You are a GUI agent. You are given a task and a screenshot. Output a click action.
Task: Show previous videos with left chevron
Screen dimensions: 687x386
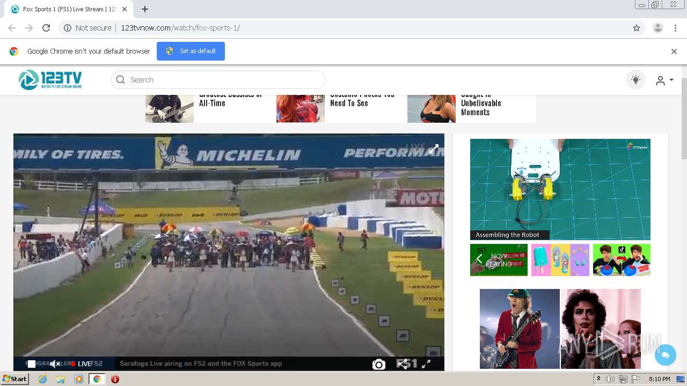(479, 260)
